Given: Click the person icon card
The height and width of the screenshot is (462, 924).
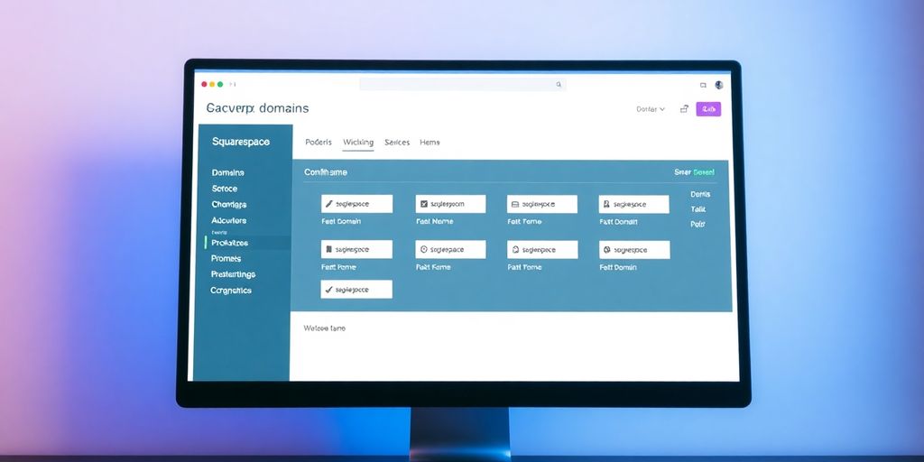Looking at the screenshot, I should point(634,204).
